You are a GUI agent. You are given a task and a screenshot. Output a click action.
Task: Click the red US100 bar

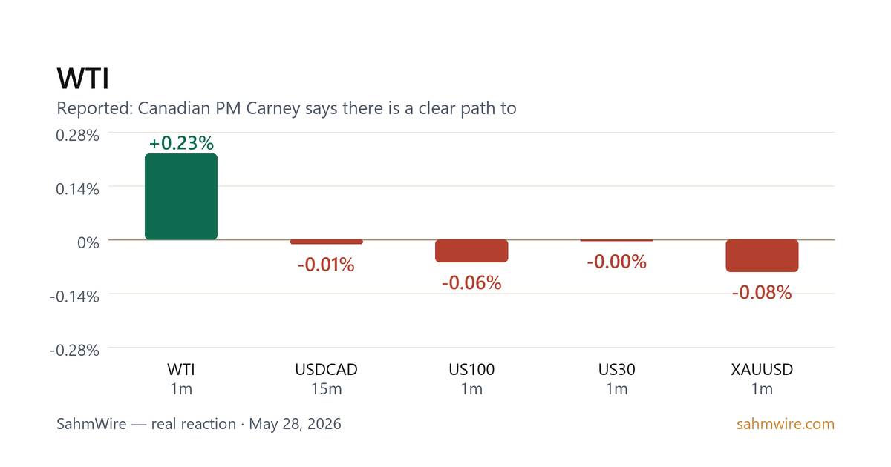click(471, 251)
